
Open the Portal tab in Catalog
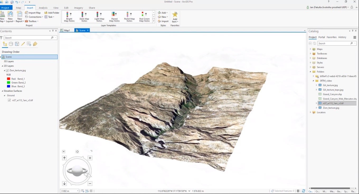tap(322, 37)
